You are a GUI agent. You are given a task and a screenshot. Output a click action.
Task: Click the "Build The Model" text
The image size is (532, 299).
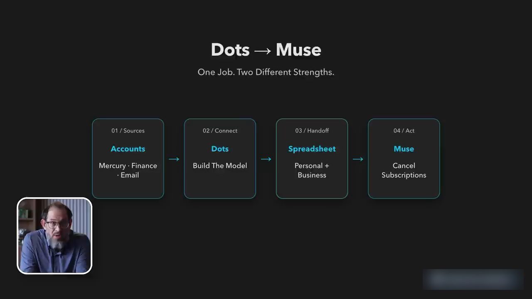point(220,165)
